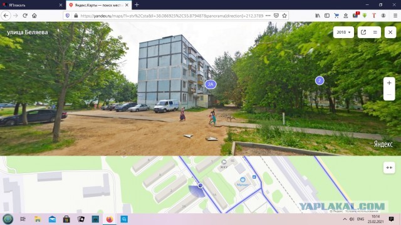
Task: Click the panorama position marker on map
Action: click(x=200, y=186)
